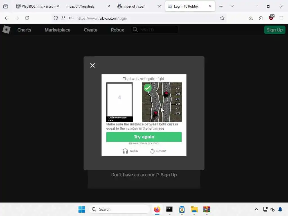Reload the current page
Viewport: 288px width, 216px height.
tap(27, 18)
